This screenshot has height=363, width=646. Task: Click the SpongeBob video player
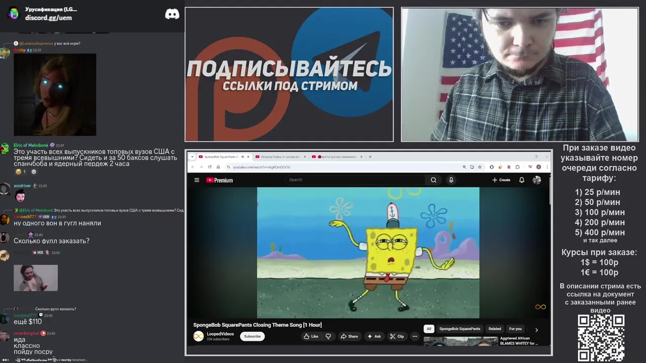point(368,253)
